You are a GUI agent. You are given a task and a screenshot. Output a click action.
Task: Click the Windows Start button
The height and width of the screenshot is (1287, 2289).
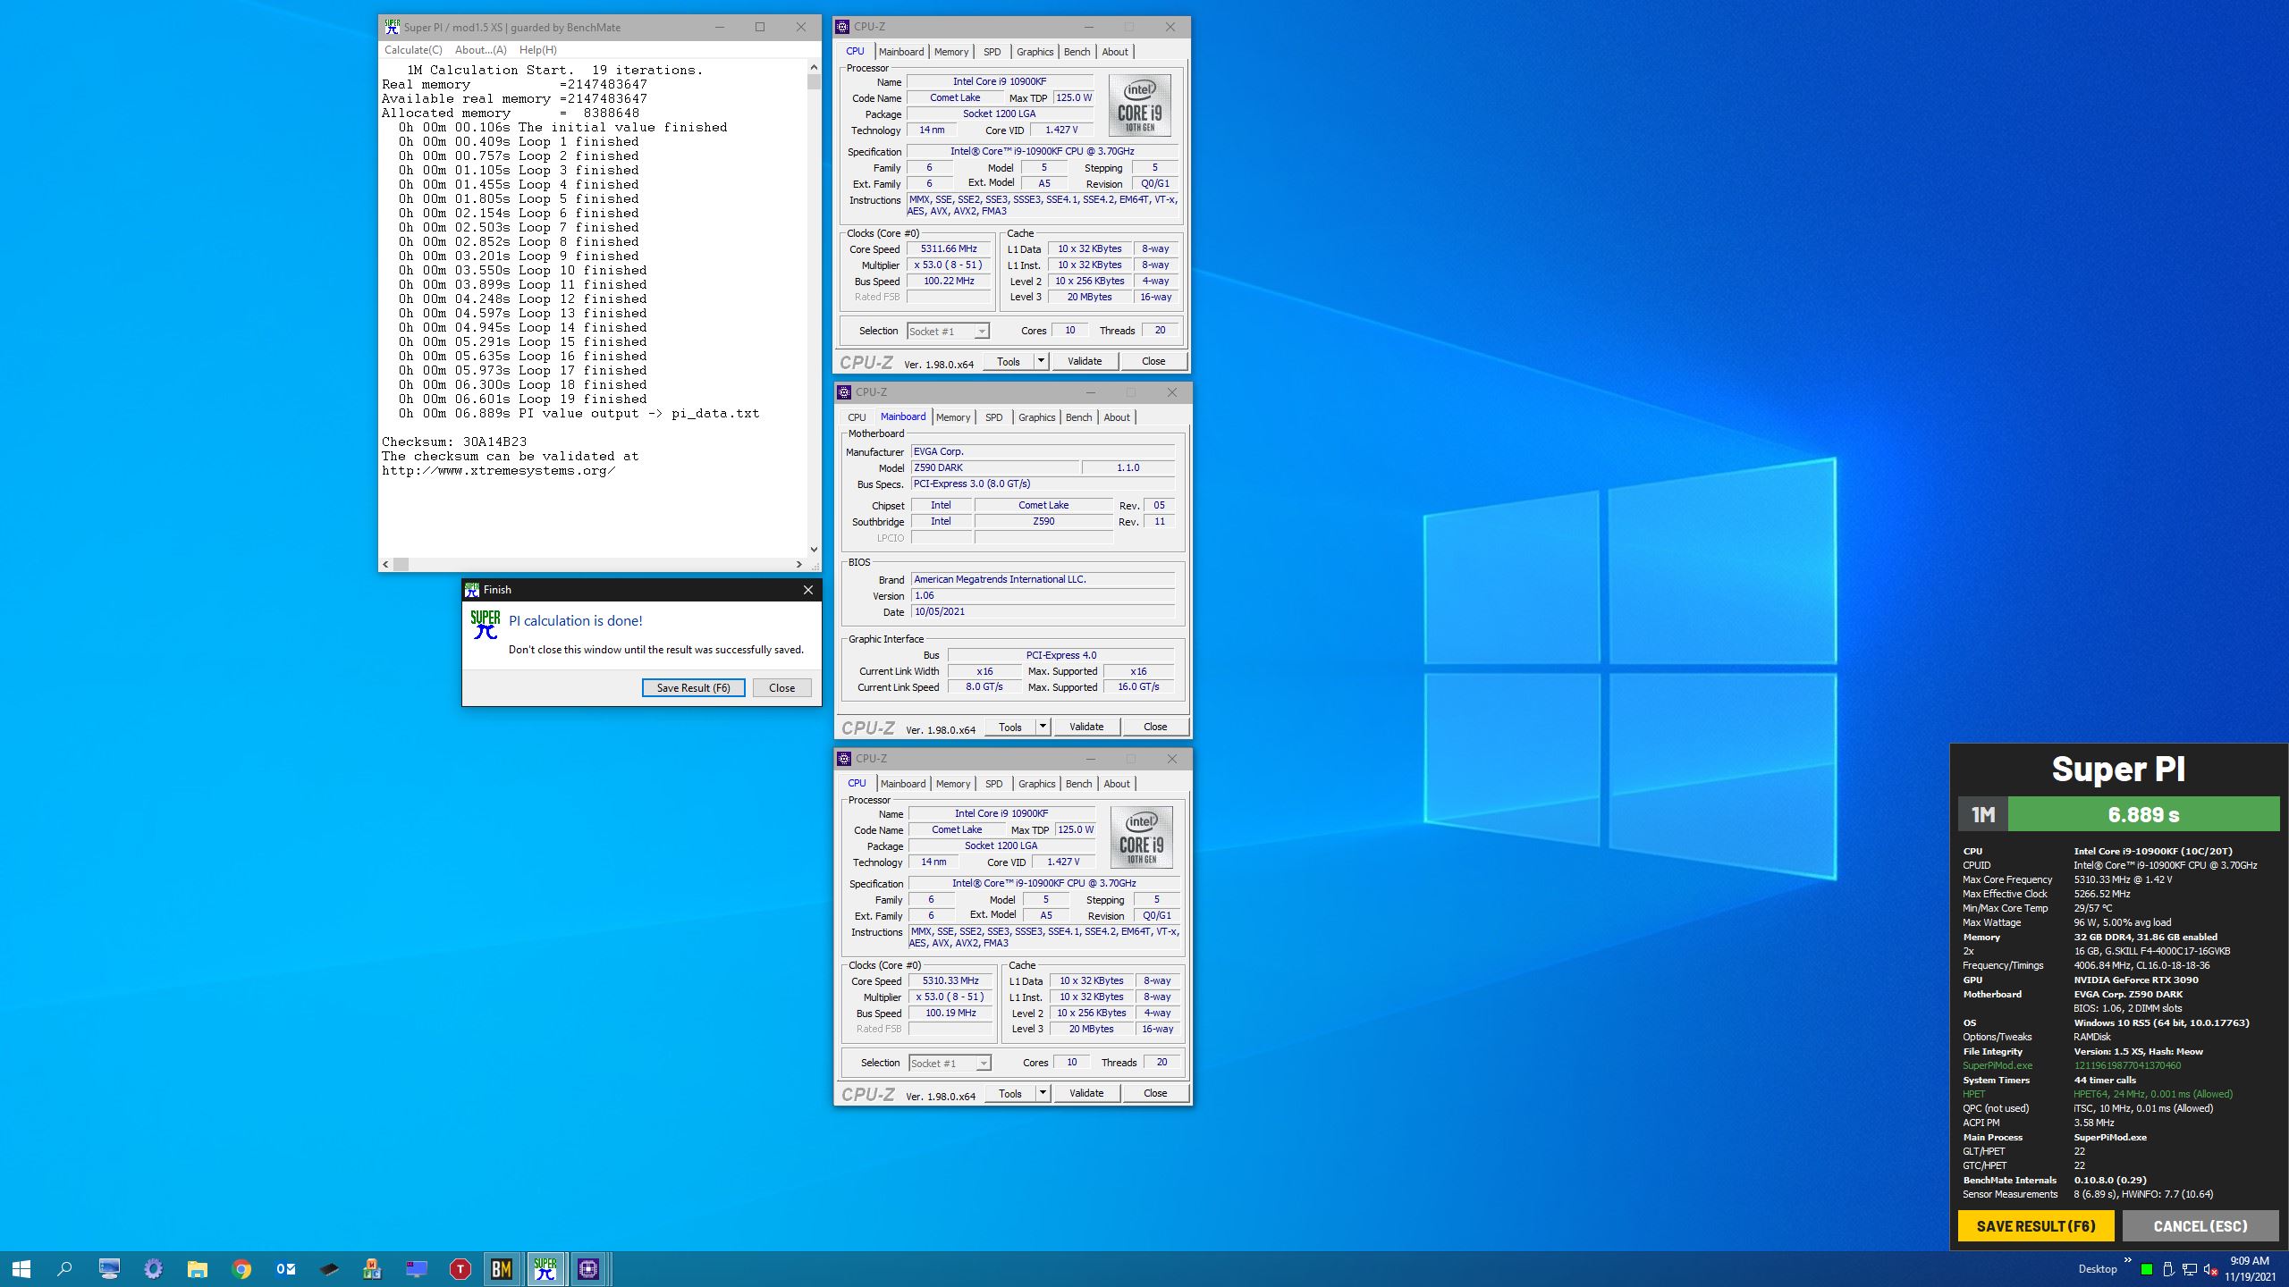click(x=21, y=1268)
